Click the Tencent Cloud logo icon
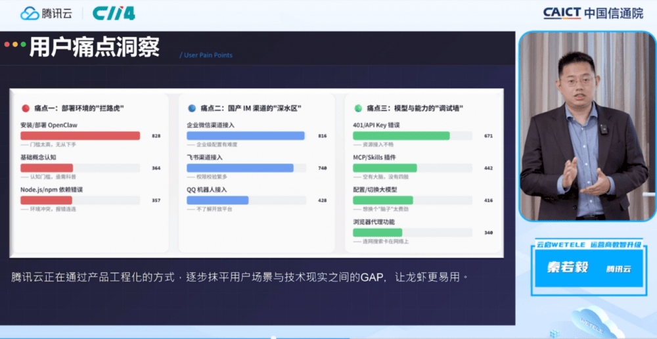Viewport: 657px width, 339px height. 30,13
